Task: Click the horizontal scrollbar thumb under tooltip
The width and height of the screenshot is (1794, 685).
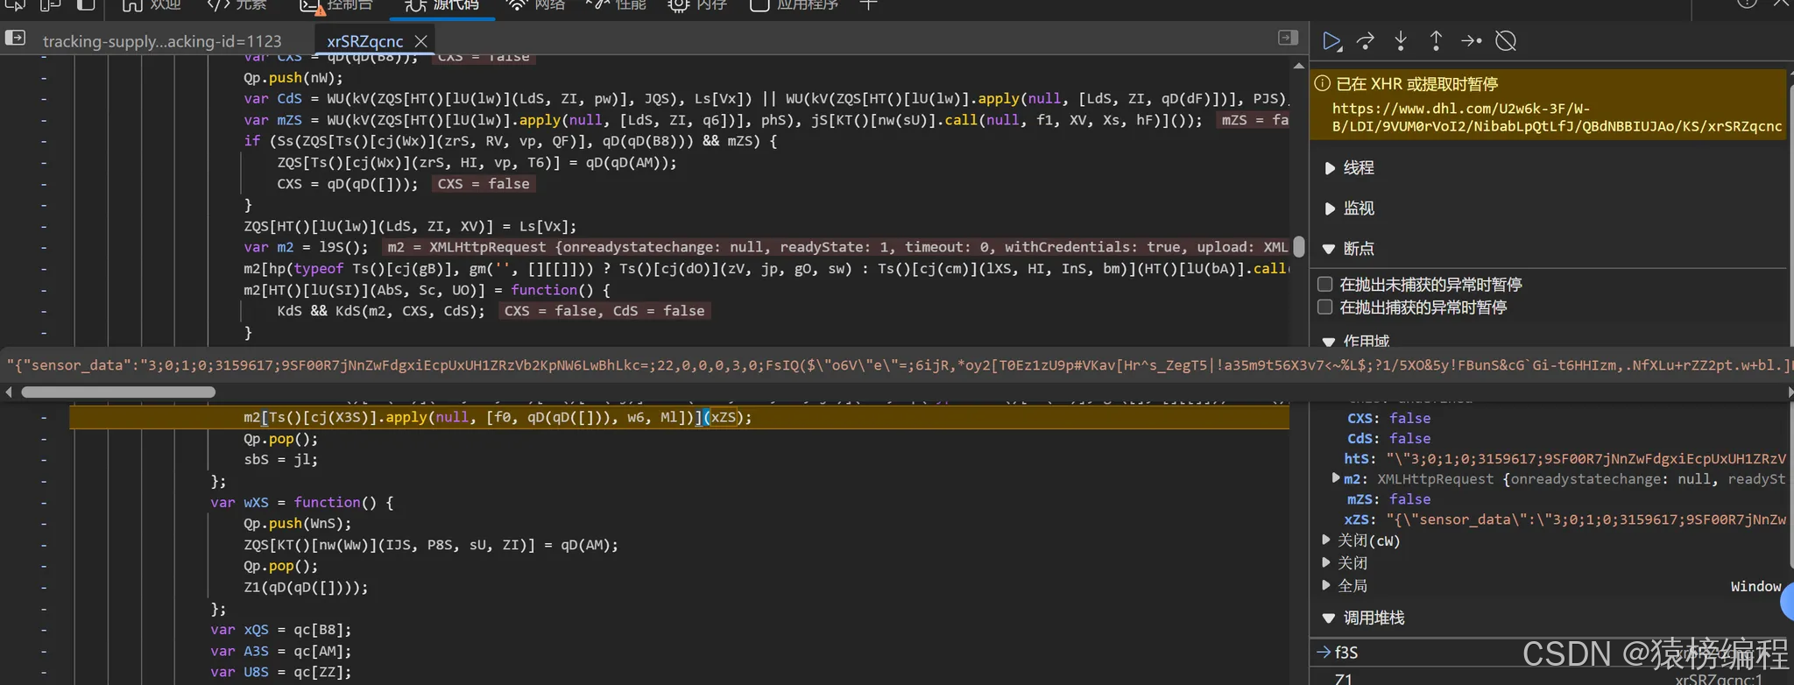Action: pos(118,392)
